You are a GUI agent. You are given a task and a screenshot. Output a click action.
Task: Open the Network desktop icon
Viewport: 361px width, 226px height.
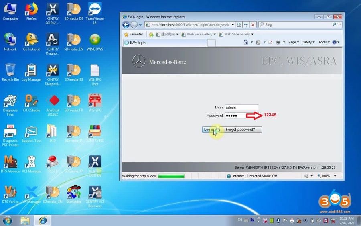click(10, 42)
